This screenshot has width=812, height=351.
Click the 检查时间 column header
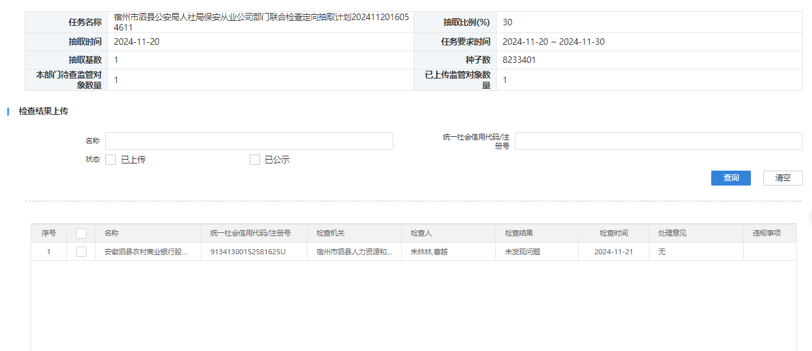[613, 234]
